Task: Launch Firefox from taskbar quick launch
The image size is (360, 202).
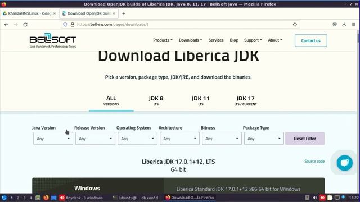Action: point(46,198)
